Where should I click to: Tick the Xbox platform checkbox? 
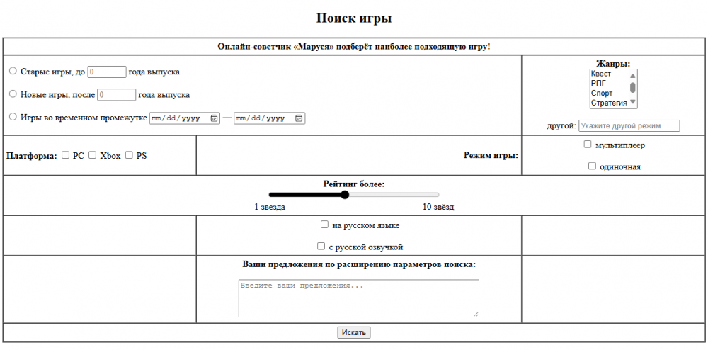coord(93,155)
